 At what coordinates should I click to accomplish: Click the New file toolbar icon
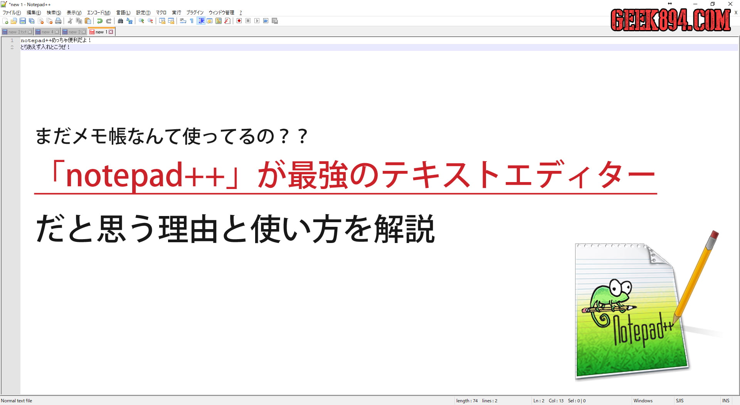pyautogui.click(x=5, y=21)
